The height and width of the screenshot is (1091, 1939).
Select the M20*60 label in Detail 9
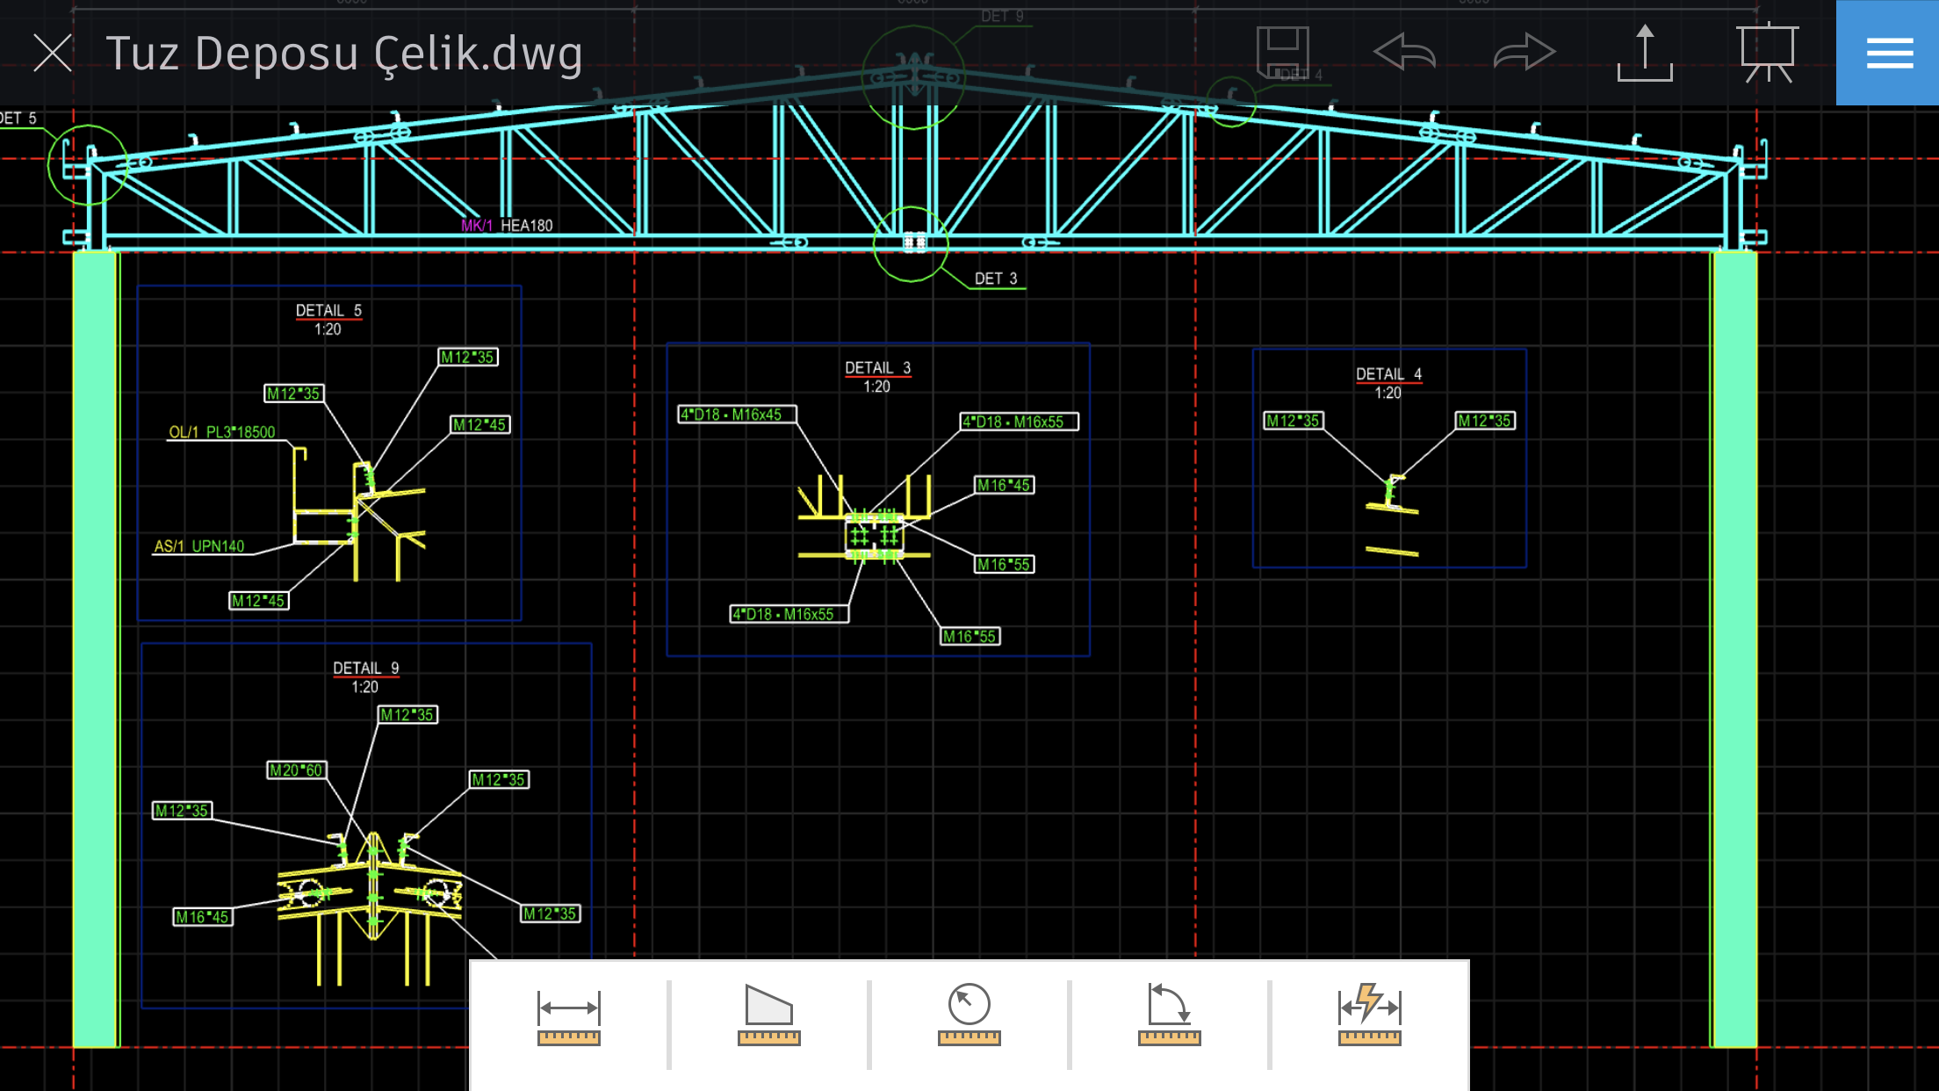click(x=297, y=770)
